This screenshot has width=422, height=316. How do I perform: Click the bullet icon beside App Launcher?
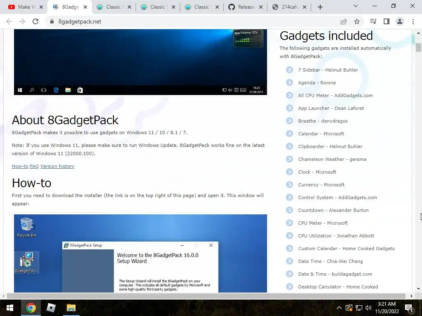click(x=289, y=108)
